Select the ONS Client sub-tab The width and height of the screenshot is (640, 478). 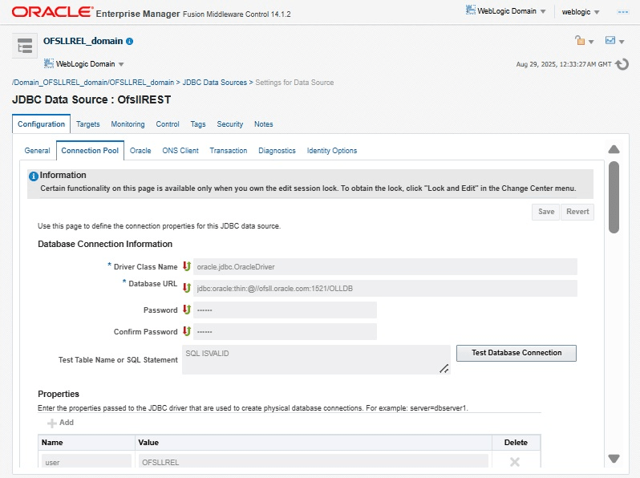click(x=180, y=151)
